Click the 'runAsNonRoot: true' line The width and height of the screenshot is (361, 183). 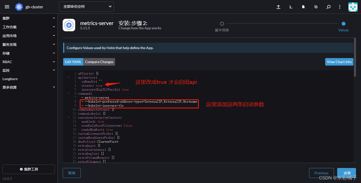[x=97, y=130]
